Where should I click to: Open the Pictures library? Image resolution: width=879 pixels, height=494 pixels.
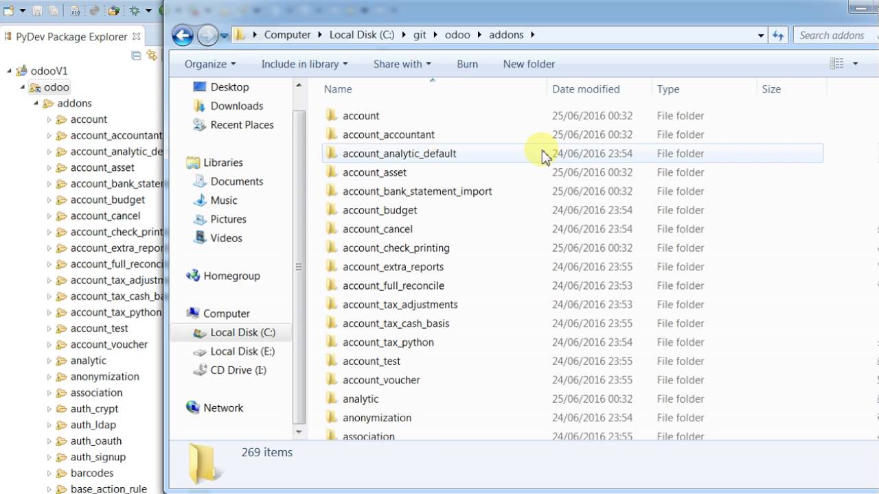click(x=220, y=219)
